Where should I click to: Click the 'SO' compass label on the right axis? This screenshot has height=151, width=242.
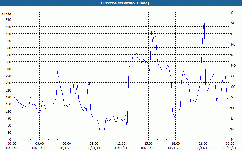tap(233, 87)
